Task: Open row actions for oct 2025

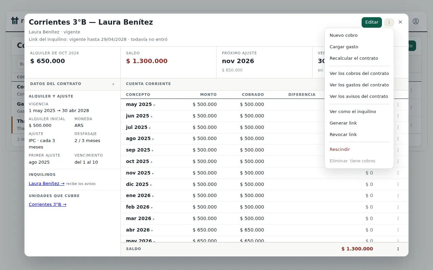Action: (398, 162)
